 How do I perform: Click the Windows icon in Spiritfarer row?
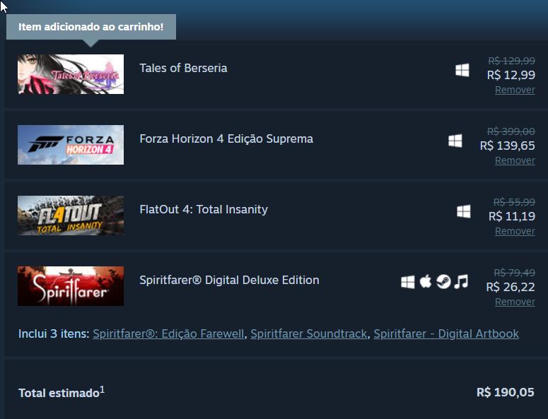(408, 282)
